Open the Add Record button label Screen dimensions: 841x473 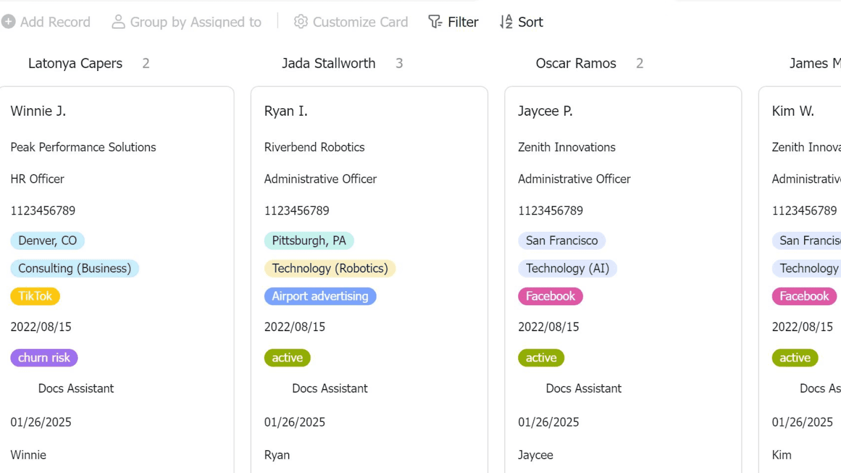55,22
